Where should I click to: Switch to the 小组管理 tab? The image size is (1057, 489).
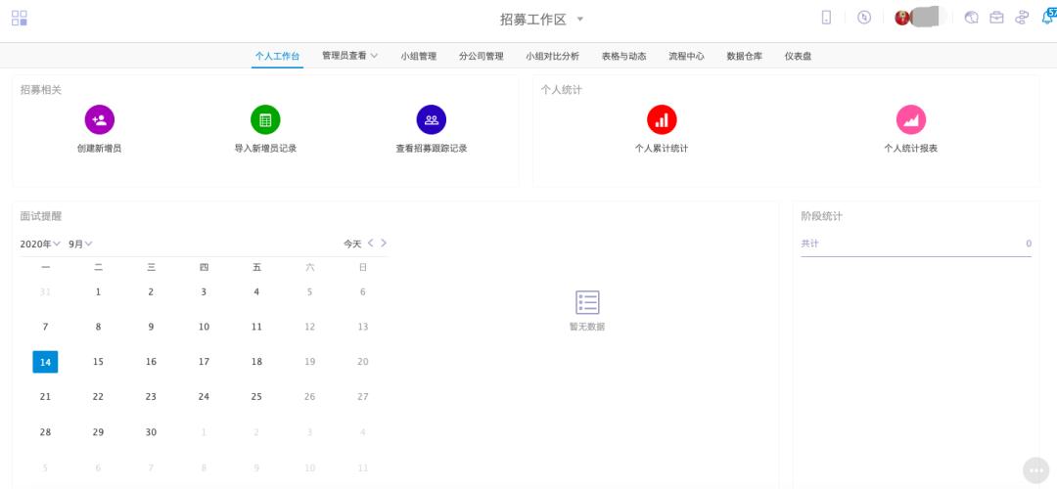[x=419, y=57]
